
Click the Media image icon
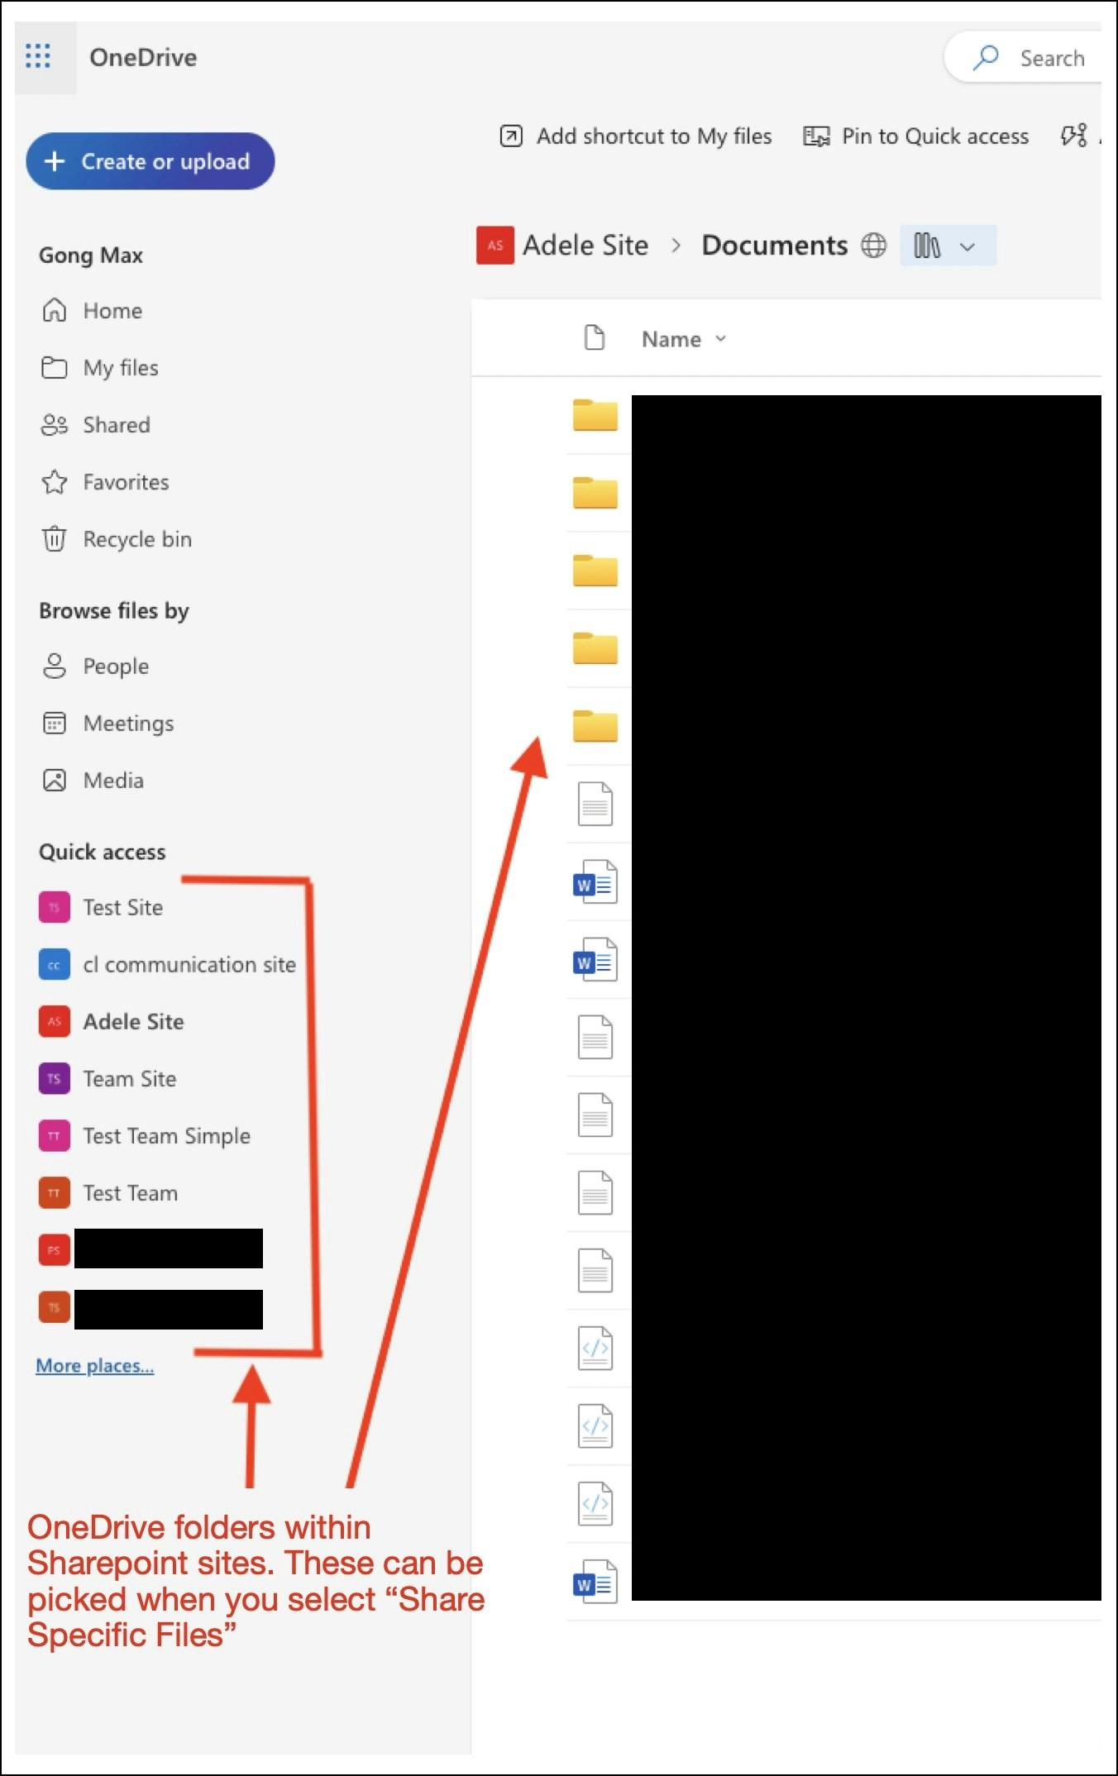coord(55,780)
